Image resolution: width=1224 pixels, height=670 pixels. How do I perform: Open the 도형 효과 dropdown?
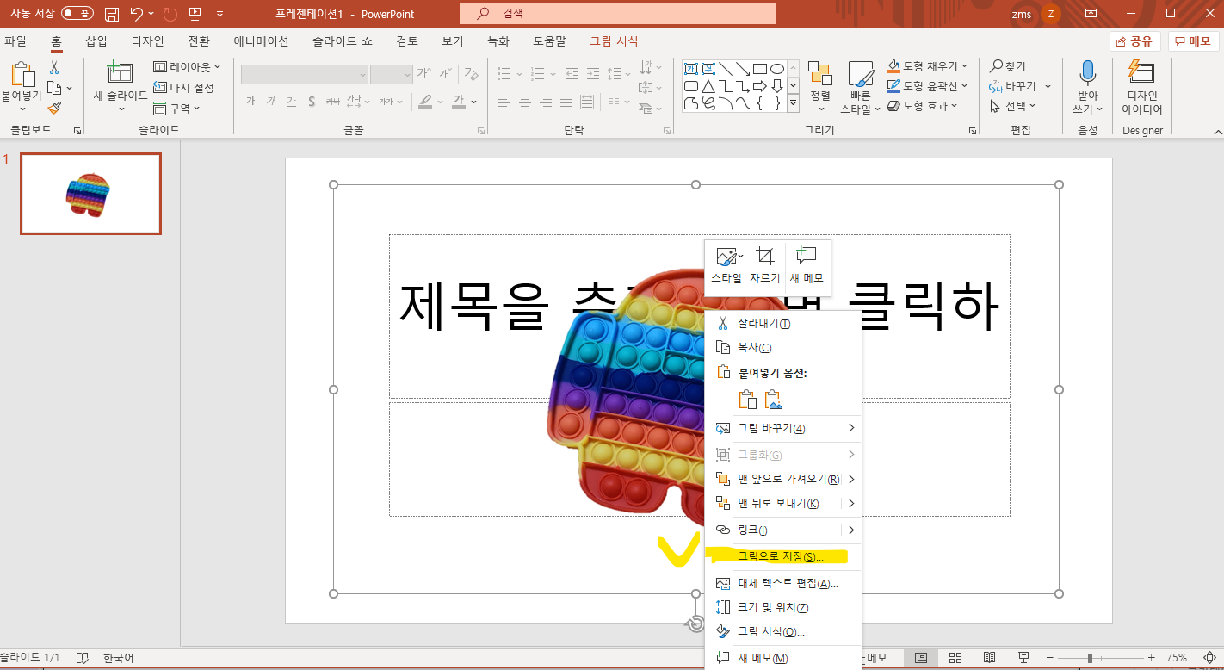tap(922, 105)
